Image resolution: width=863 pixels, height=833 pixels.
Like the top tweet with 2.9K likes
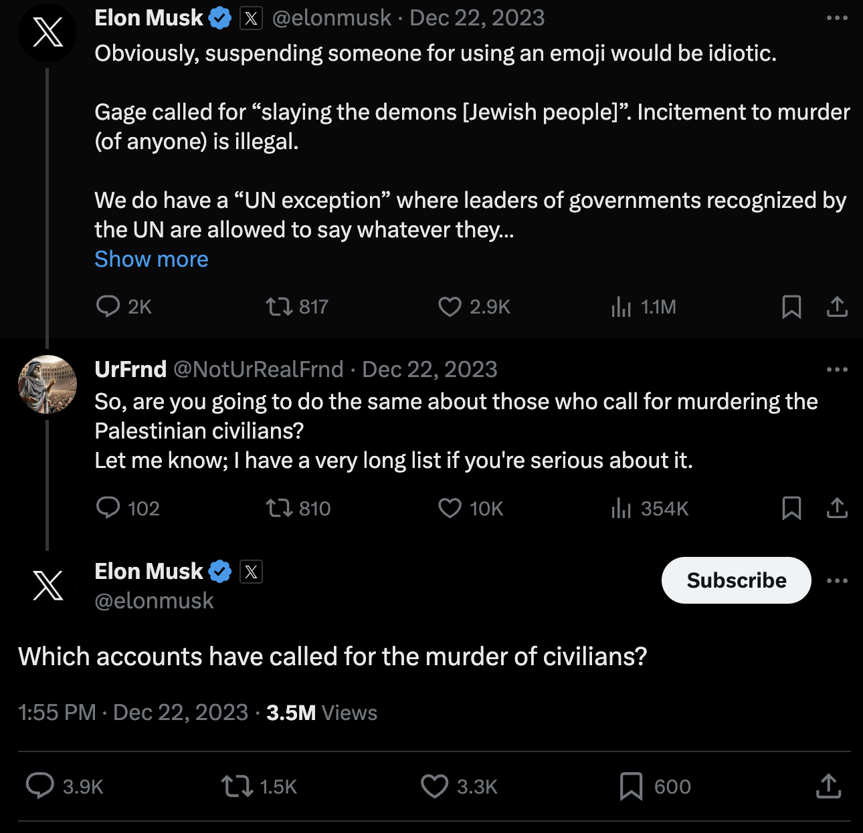click(x=450, y=306)
